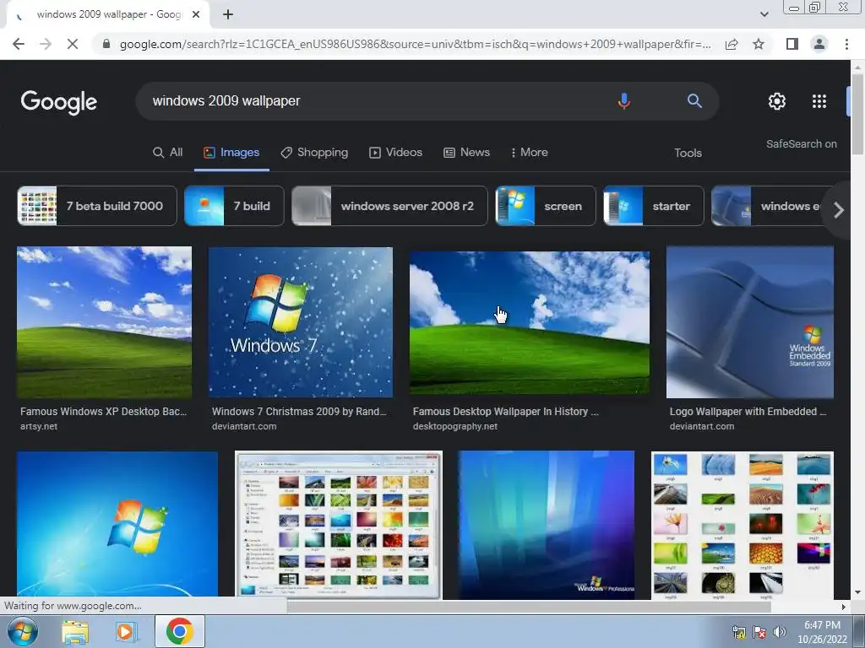The image size is (865, 648).
Task: Open Famous Windows XP Desktop image
Action: click(x=104, y=322)
